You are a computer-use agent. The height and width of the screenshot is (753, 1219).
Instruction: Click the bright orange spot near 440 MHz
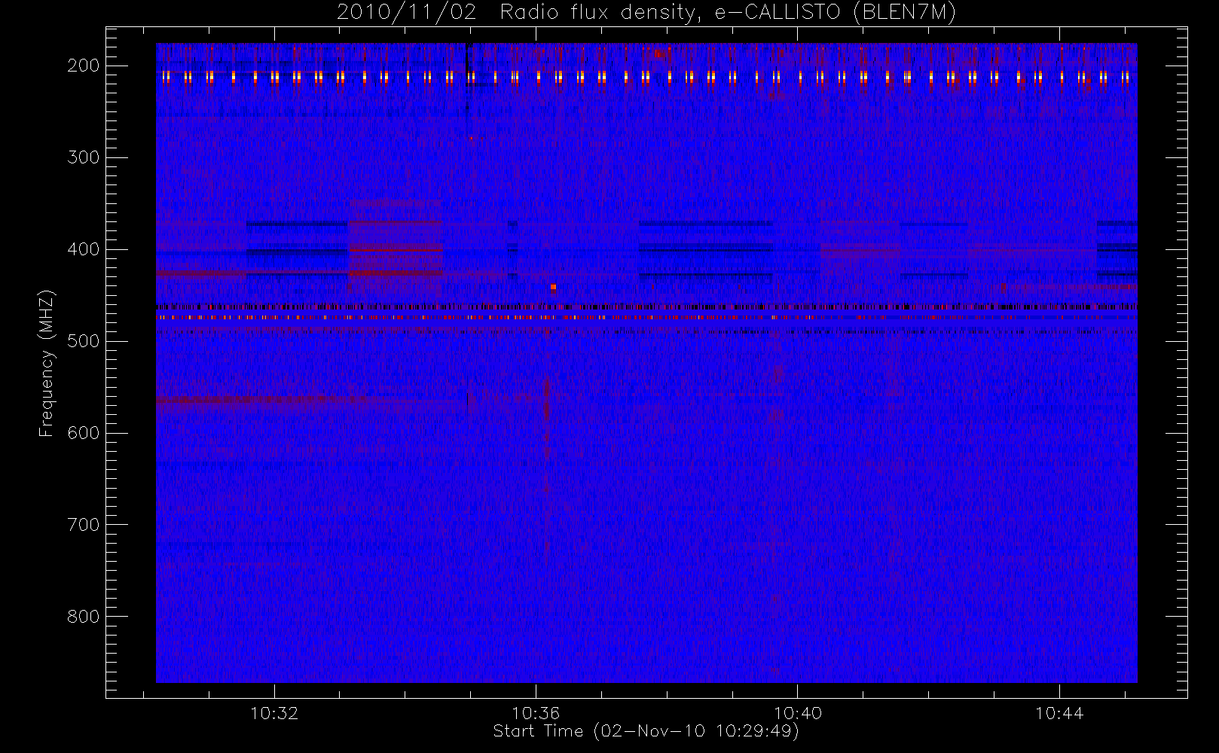(553, 287)
